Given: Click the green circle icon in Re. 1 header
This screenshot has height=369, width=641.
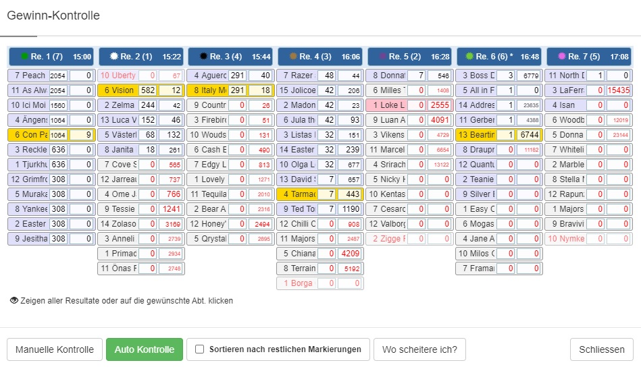Looking at the screenshot, I should coord(24,57).
